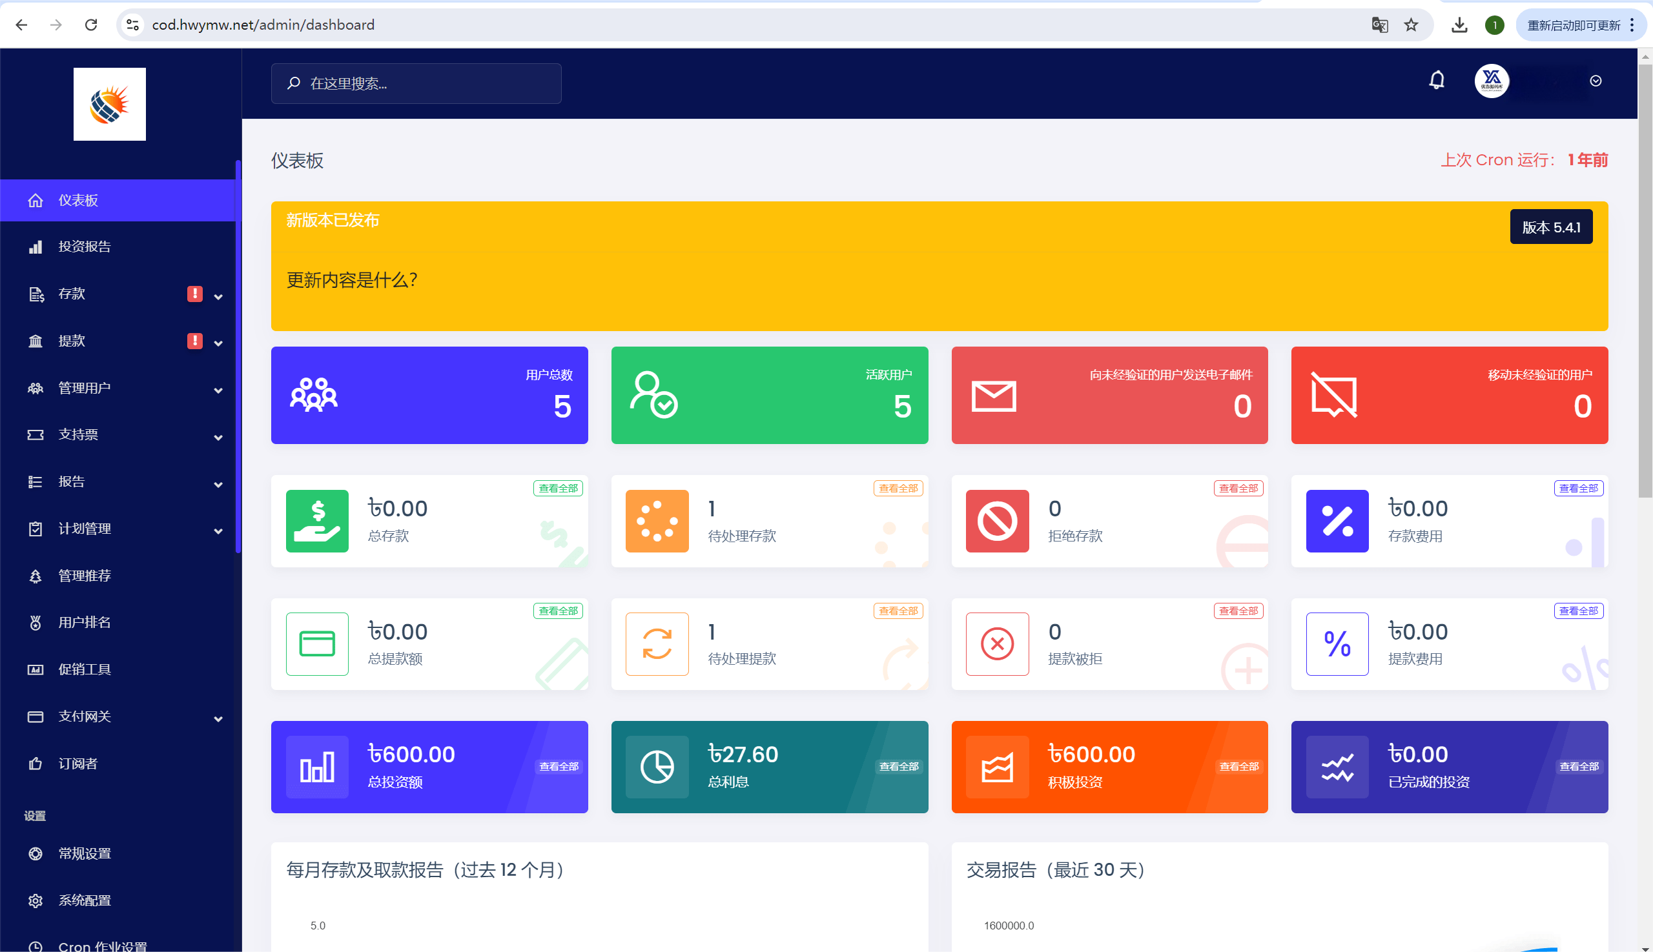Expand the 支付网关 sidebar section
1653x952 pixels.
point(218,718)
